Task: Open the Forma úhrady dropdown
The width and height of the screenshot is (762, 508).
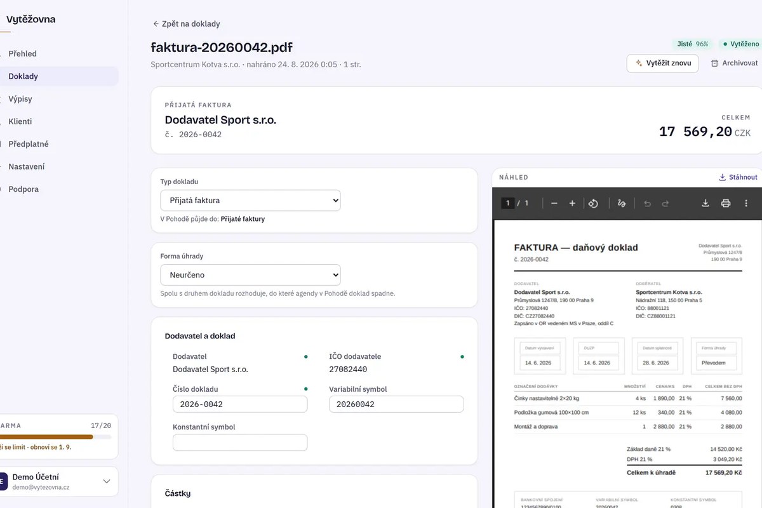Action: (x=250, y=275)
